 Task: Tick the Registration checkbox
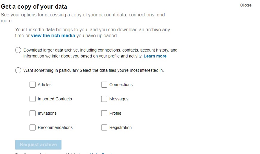click(x=104, y=127)
